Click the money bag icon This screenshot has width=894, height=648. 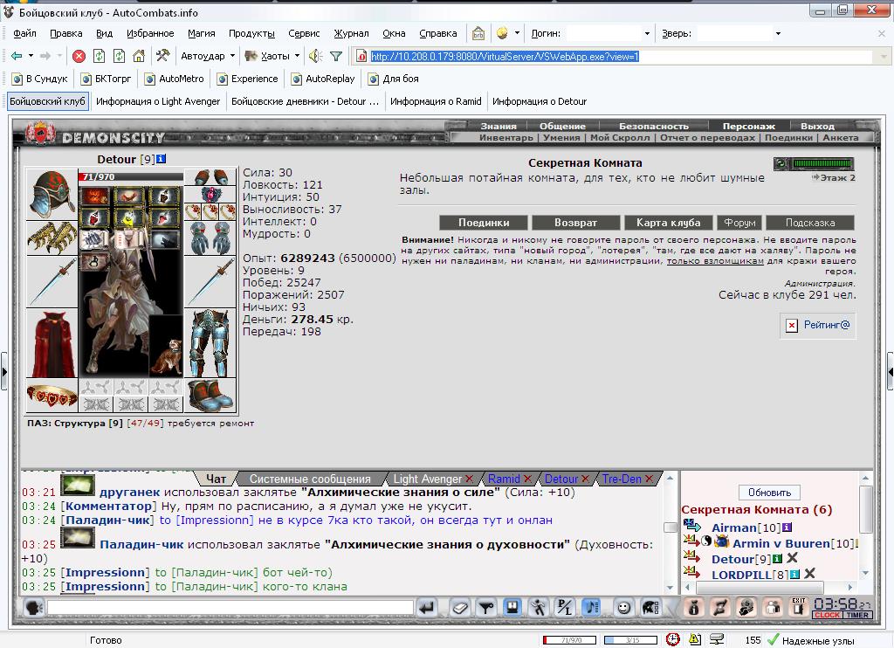coord(693,608)
